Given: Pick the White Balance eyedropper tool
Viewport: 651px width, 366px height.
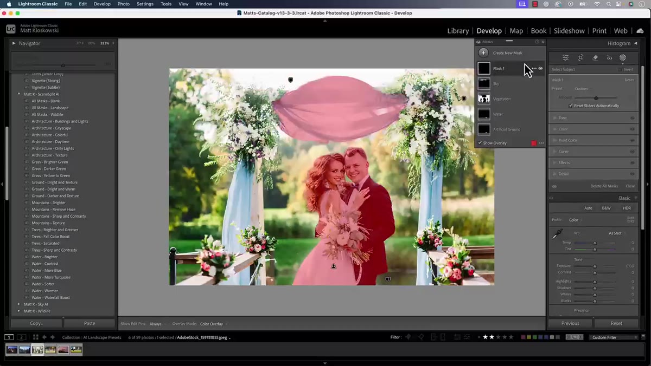Looking at the screenshot, I should tap(557, 234).
